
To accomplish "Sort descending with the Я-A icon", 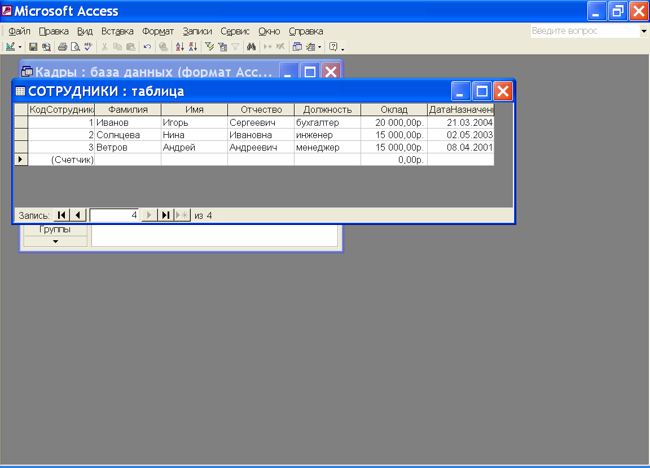I will [193, 47].
